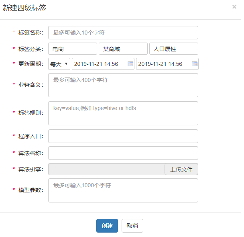Screen dimensions: 244x237
Task: Click the 标签名称 label text
Action: tap(31, 33)
